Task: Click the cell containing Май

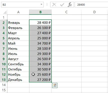Action: [18, 43]
